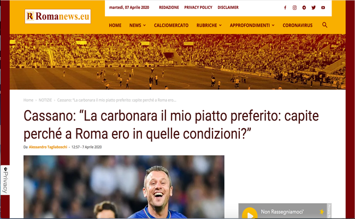Open the YouTube social icon
Viewport: 355px width, 219px height.
tap(323, 8)
